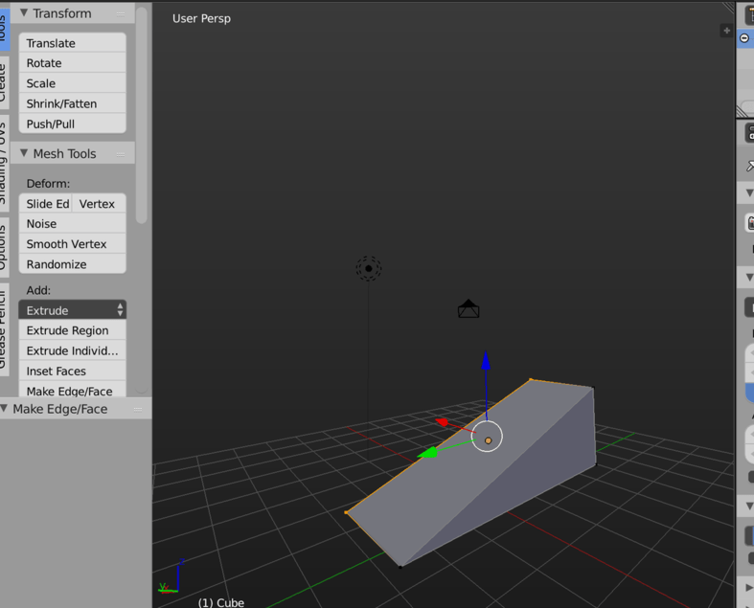Click the Mesh Tools panel drag grip
The height and width of the screenshot is (608, 754).
121,154
